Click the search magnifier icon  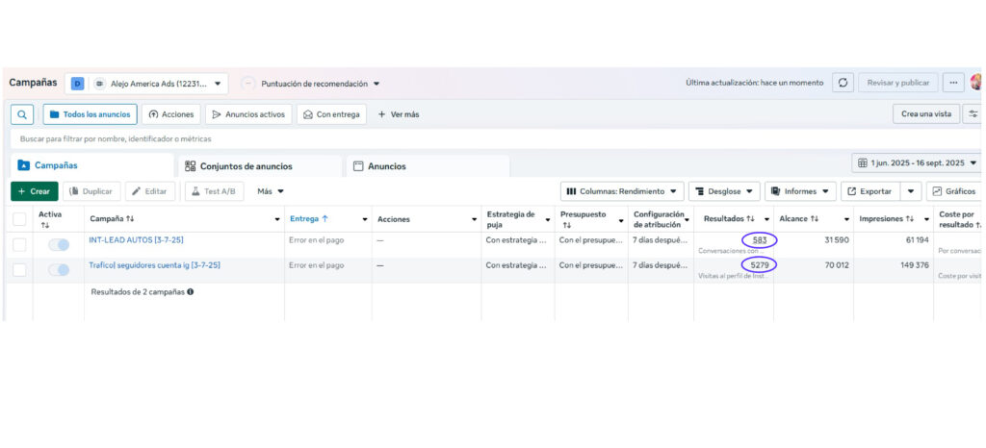tap(22, 114)
